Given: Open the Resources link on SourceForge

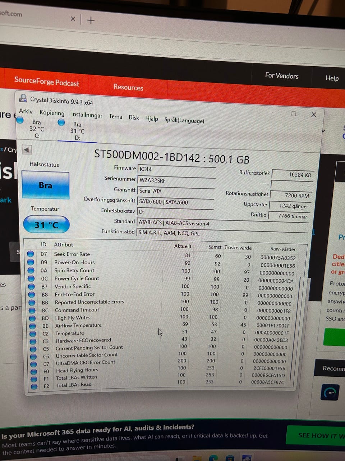Looking at the screenshot, I should [128, 87].
